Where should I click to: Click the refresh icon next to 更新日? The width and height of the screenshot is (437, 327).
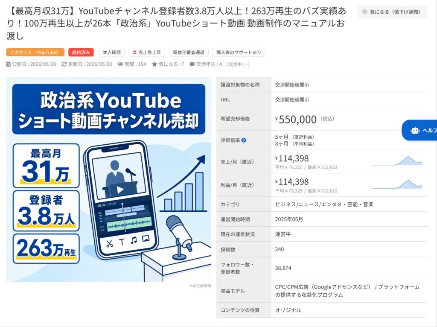64,64
